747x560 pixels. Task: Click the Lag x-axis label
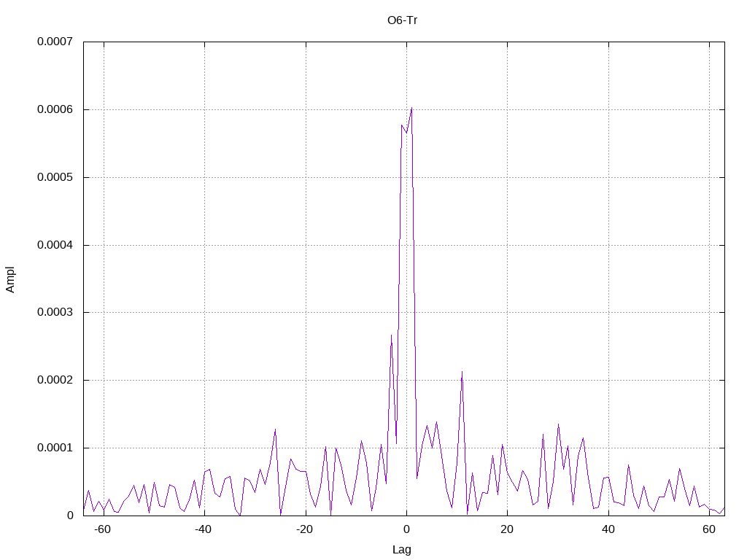pos(402,550)
